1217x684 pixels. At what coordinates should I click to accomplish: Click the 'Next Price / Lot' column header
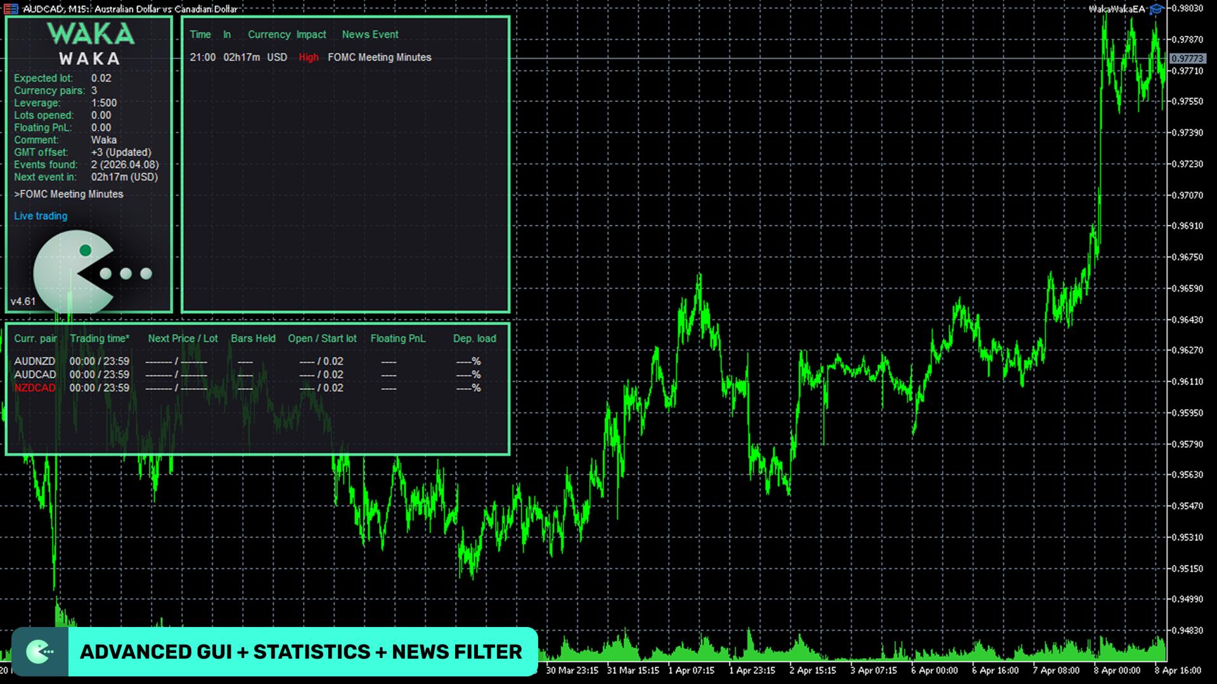click(183, 339)
